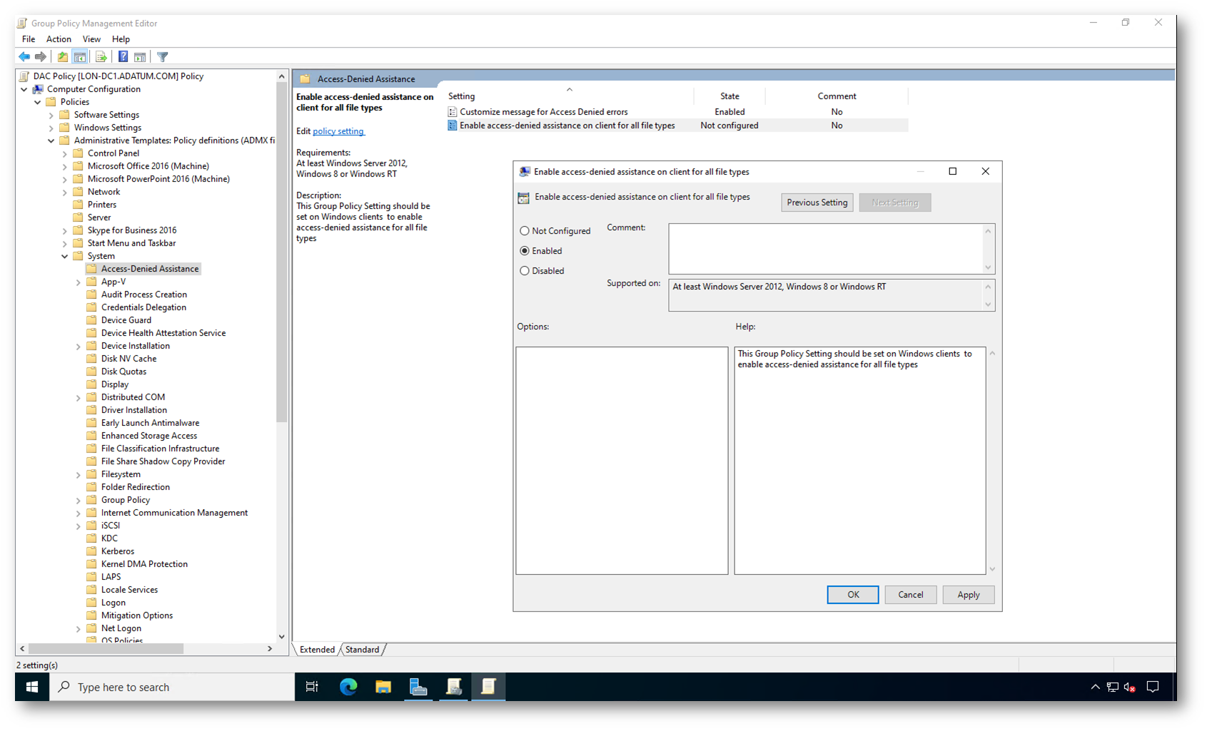Collapse the System folder in the tree

point(65,256)
